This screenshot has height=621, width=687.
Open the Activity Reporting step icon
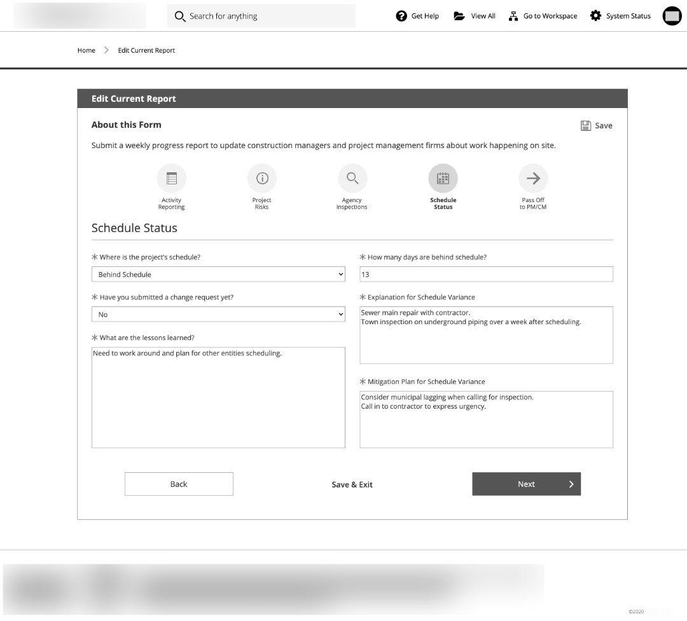pyautogui.click(x=171, y=178)
